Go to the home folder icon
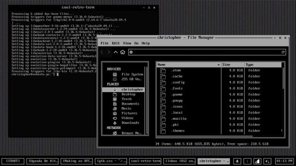The height and width of the screenshot is (166, 296). pos(123,52)
